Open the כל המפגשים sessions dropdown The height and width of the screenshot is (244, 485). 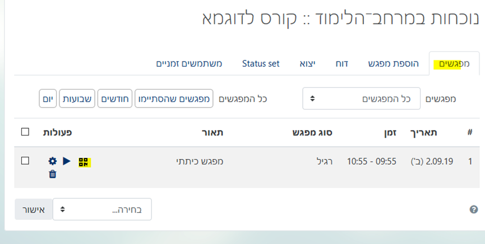(361, 98)
